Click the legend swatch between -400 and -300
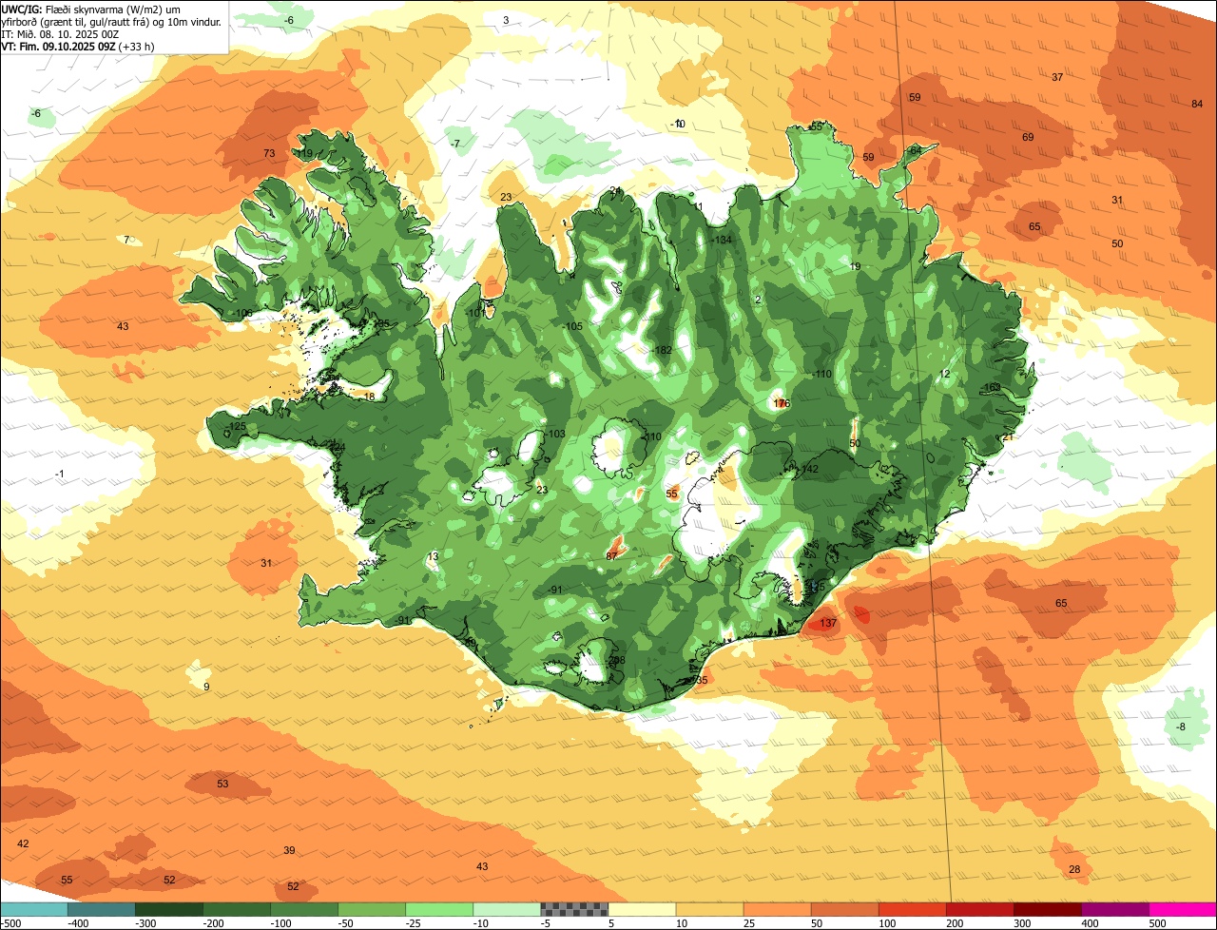This screenshot has width=1217, height=930. (101, 909)
